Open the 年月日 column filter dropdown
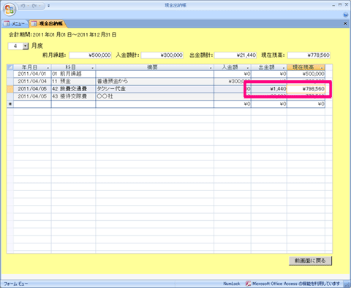The height and width of the screenshot is (288, 351). (x=48, y=68)
